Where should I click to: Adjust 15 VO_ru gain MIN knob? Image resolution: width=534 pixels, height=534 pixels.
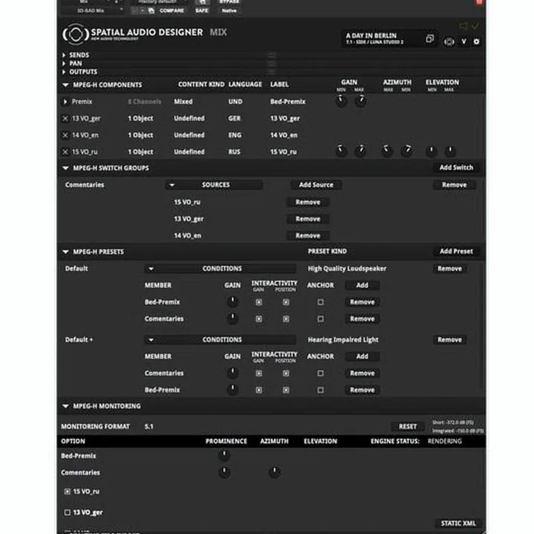click(x=341, y=151)
